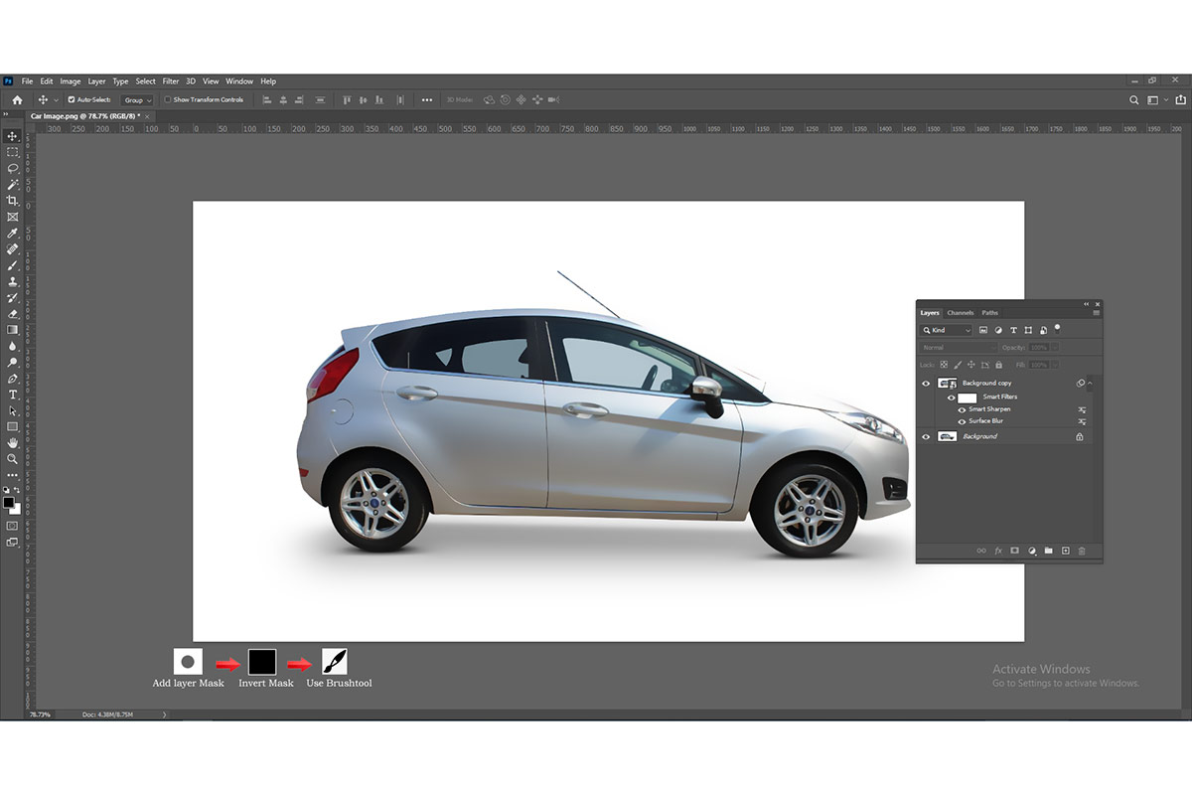
Task: Select the Horizontal Type tool
Action: [13, 395]
